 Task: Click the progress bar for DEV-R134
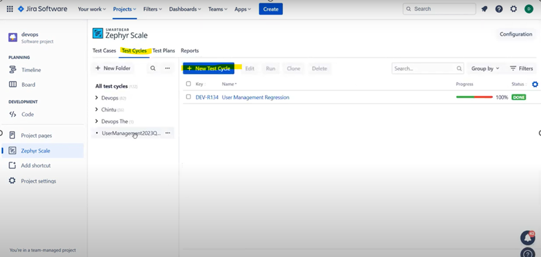(x=474, y=97)
